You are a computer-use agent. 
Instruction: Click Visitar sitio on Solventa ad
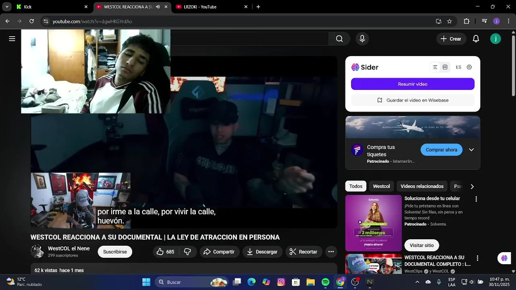point(422,245)
